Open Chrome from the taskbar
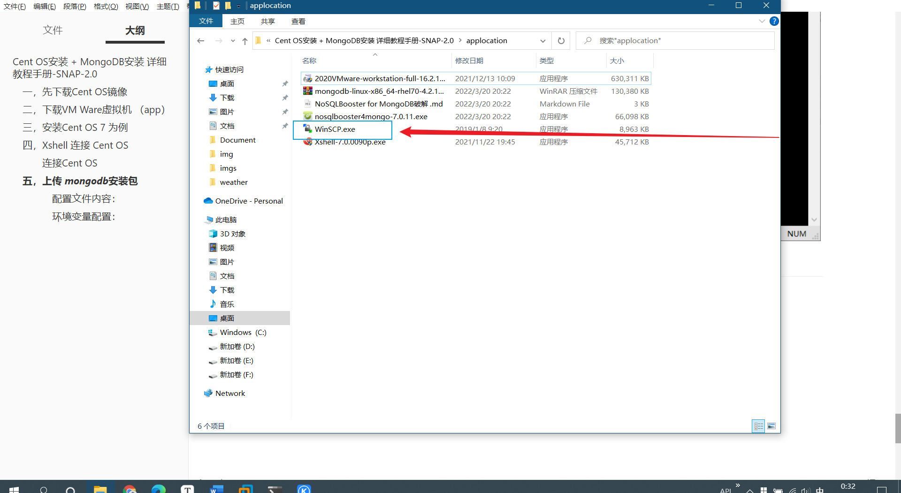Screen dimensions: 901x493 pyautogui.click(x=130, y=489)
